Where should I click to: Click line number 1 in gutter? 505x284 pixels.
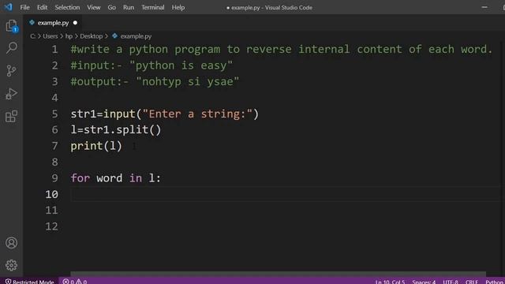(x=54, y=49)
